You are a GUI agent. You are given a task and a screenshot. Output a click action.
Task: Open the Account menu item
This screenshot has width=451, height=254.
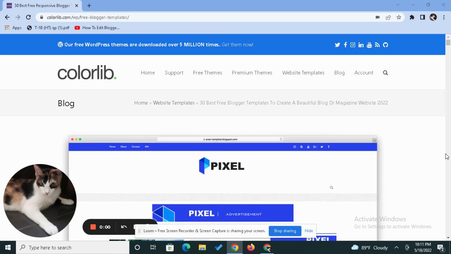coord(364,73)
